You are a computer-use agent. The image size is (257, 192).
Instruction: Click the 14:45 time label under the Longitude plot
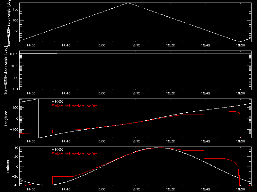pyautogui.click(x=66, y=141)
